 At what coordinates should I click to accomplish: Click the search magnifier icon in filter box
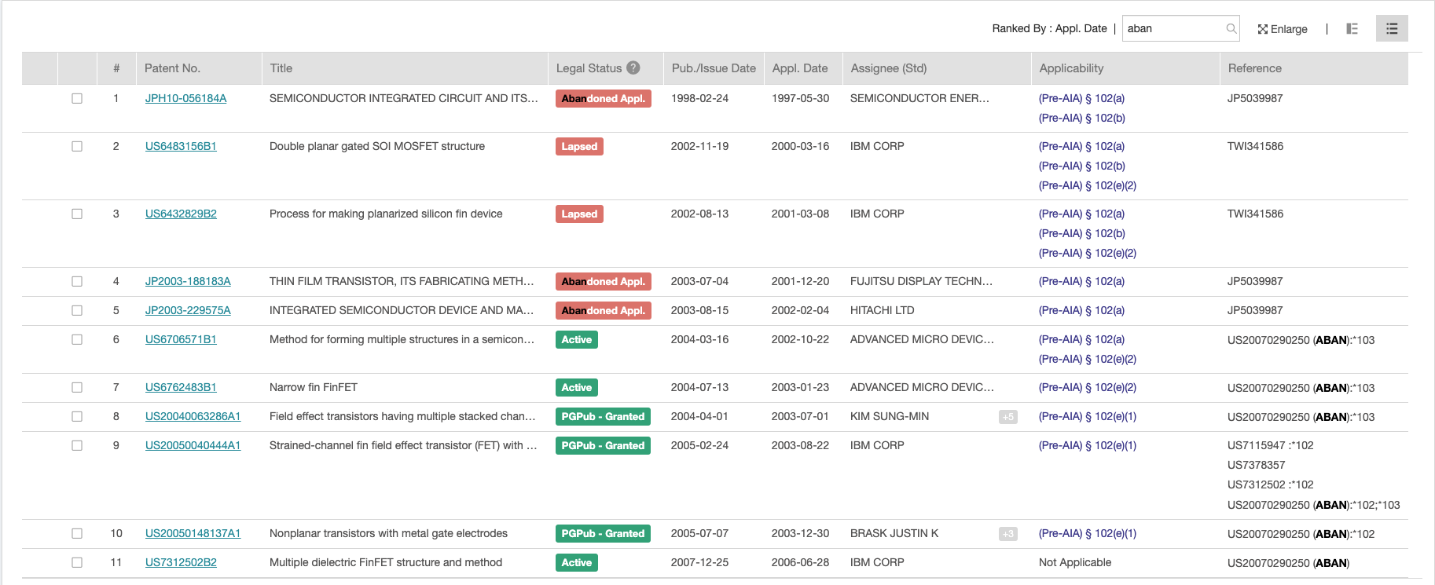click(1231, 29)
